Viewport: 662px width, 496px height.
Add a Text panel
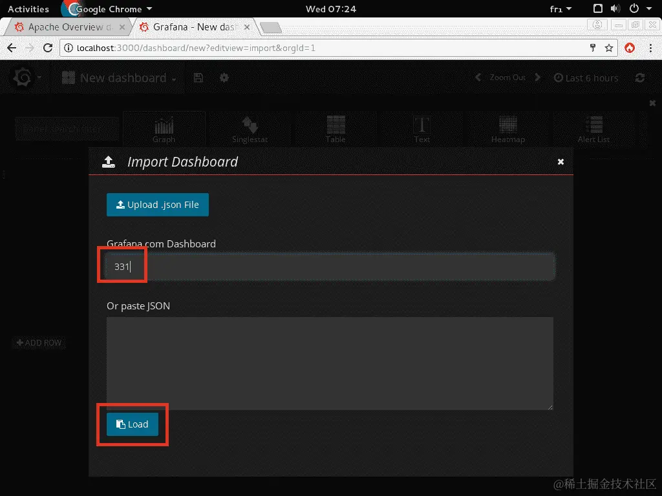point(422,129)
